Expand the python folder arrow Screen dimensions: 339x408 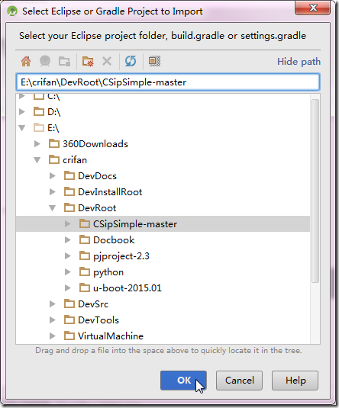(x=67, y=272)
